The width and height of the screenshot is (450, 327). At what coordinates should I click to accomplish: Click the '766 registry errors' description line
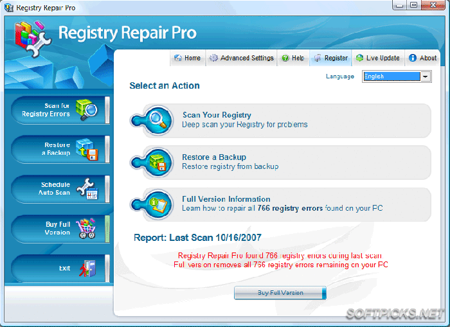282,208
